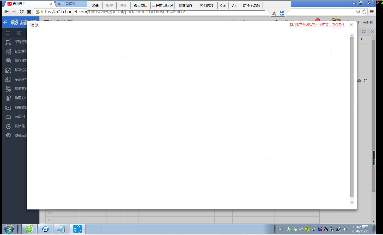This screenshot has height=235, width=383.
Task: Open 协同办公 in the sidebar
Action: point(16,98)
